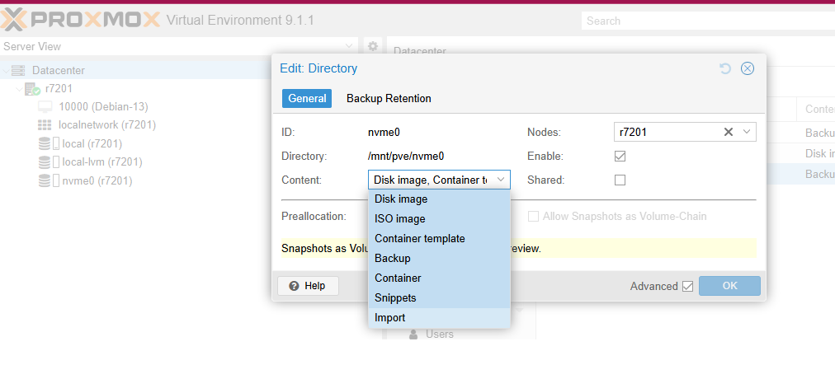Click the localnetwork grid icon
Image resolution: width=835 pixels, height=379 pixels.
(x=45, y=125)
